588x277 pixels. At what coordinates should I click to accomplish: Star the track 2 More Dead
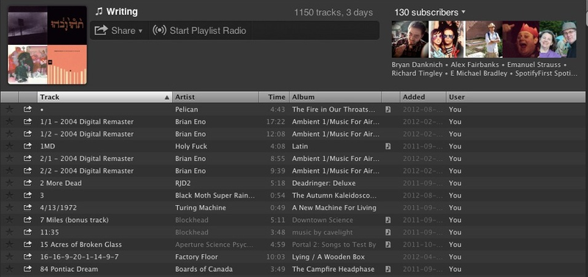10,183
